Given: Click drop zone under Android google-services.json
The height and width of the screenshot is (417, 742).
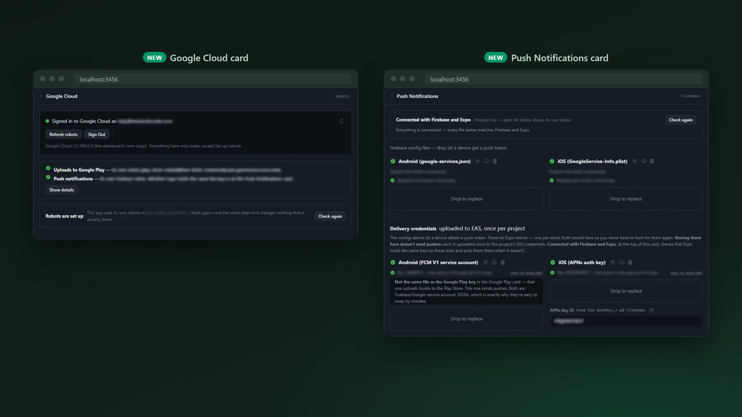Looking at the screenshot, I should point(467,199).
